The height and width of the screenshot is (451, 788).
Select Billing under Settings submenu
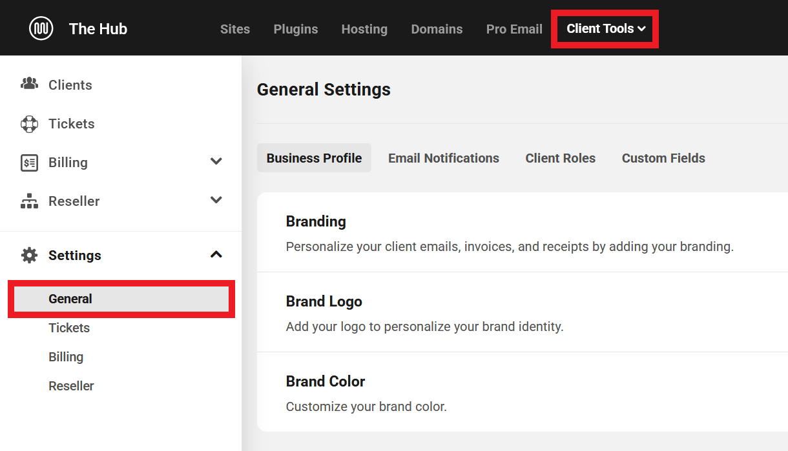[66, 357]
